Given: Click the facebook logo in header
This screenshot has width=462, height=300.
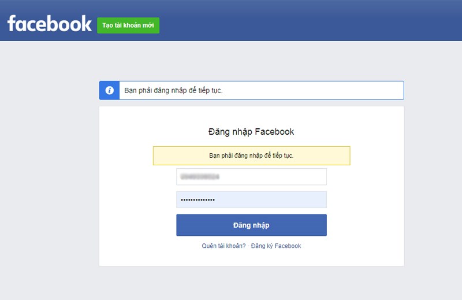Looking at the screenshot, I should tap(50, 24).
